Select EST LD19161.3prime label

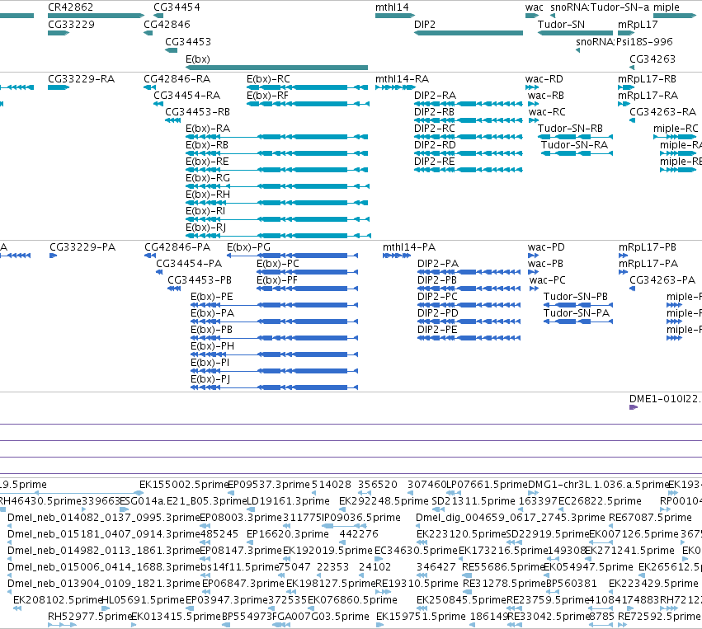288,501
